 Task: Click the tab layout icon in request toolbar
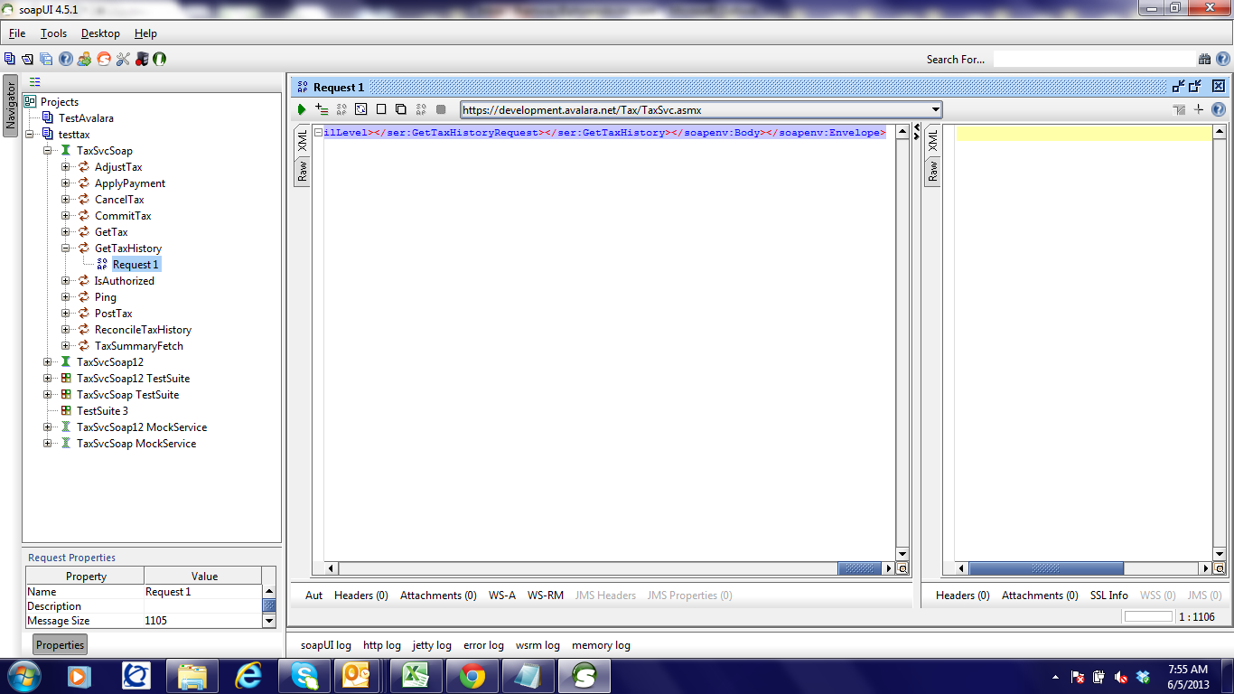click(1179, 109)
